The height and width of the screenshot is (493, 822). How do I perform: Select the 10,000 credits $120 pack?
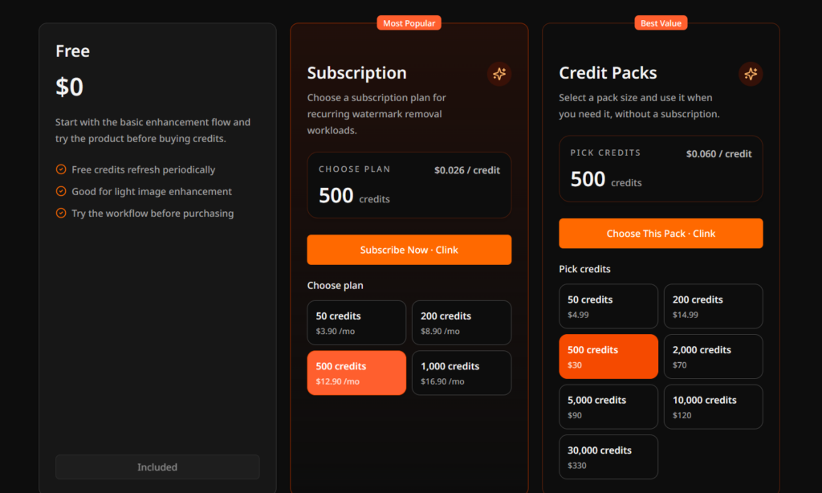pyautogui.click(x=713, y=407)
